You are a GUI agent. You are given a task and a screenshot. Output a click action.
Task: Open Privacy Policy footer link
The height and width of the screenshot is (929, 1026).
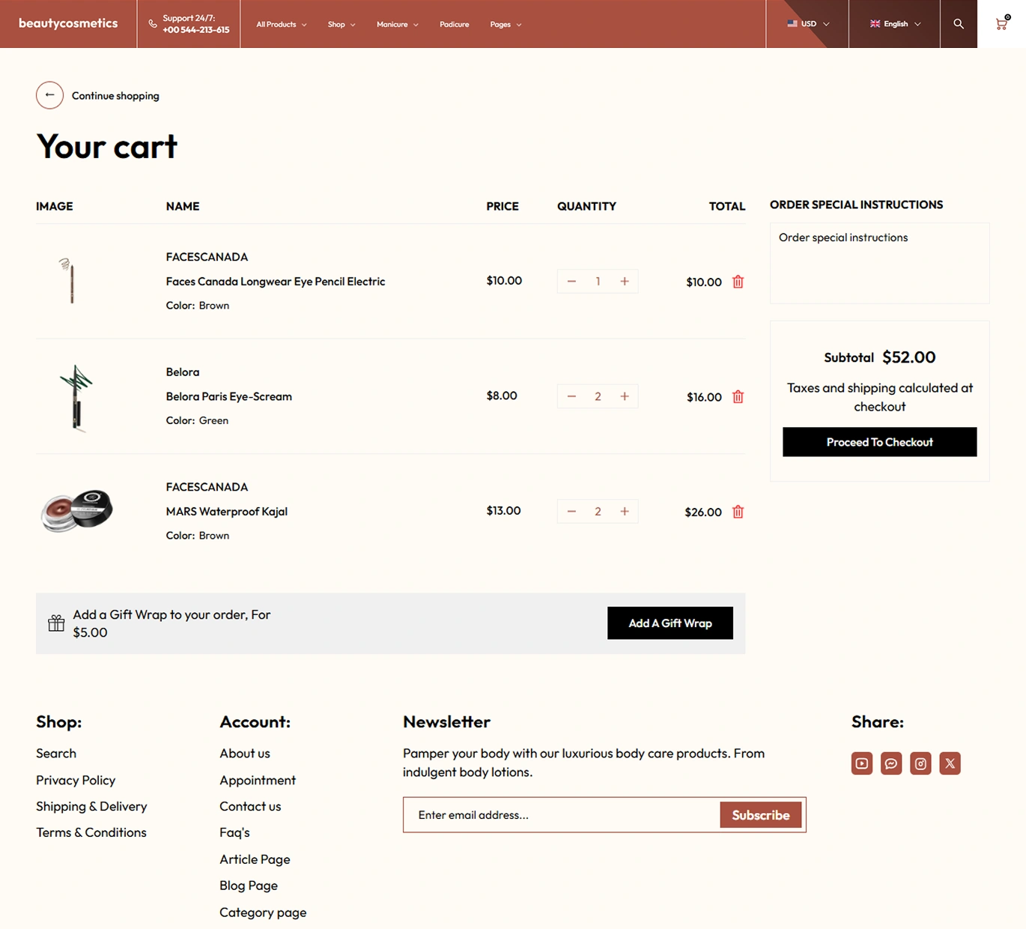tap(76, 780)
